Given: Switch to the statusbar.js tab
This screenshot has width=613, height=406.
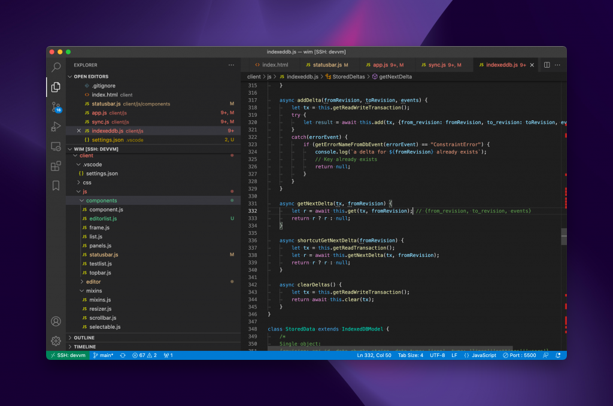Looking at the screenshot, I should coord(327,65).
